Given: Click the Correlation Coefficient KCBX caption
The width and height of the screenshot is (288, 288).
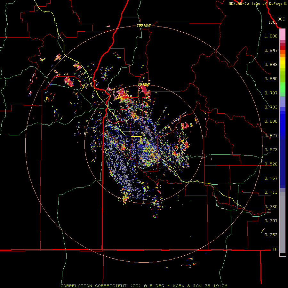Looking at the screenshot, I should coord(144,286).
